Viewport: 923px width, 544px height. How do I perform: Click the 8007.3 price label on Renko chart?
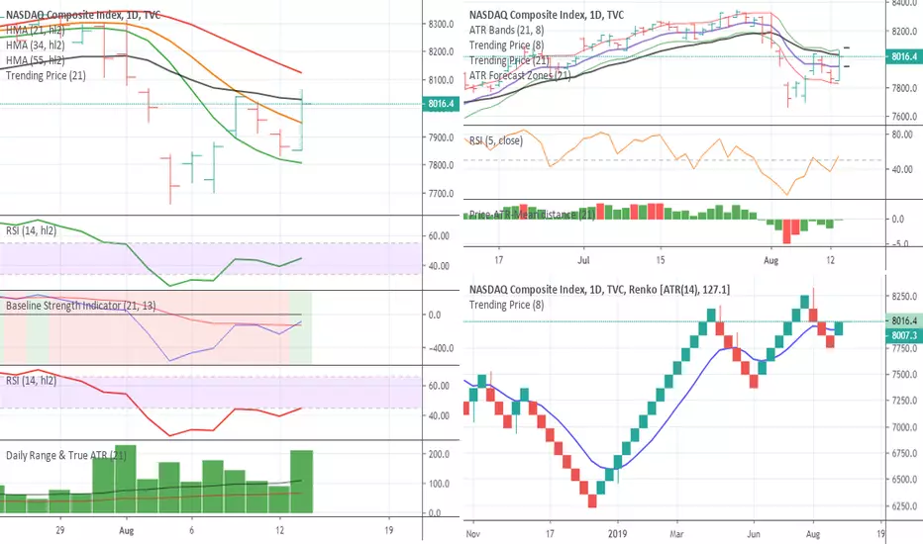pos(904,336)
